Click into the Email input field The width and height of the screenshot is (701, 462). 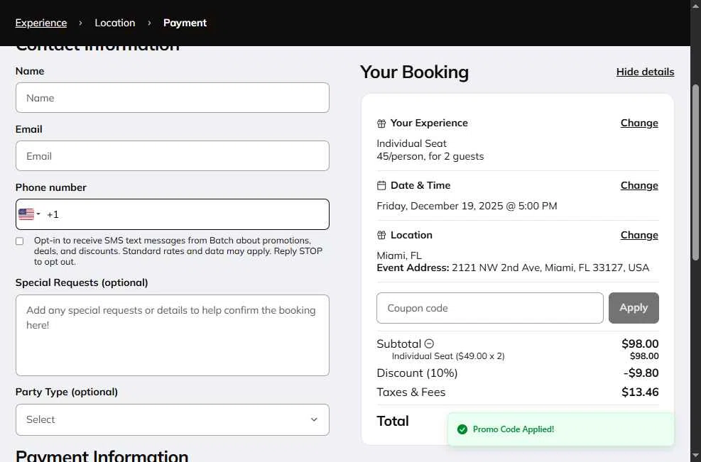coord(173,156)
